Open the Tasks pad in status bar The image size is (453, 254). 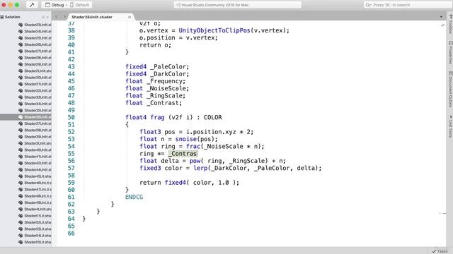(440, 251)
